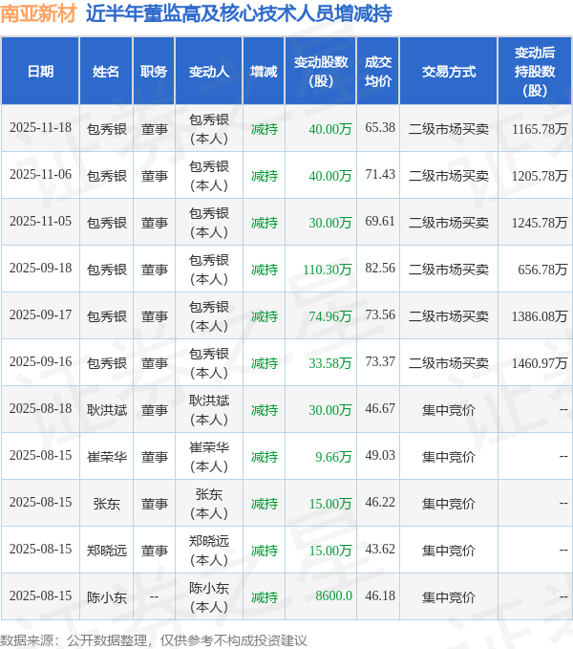Click the 南亚新材 stock name in title

[38, 13]
